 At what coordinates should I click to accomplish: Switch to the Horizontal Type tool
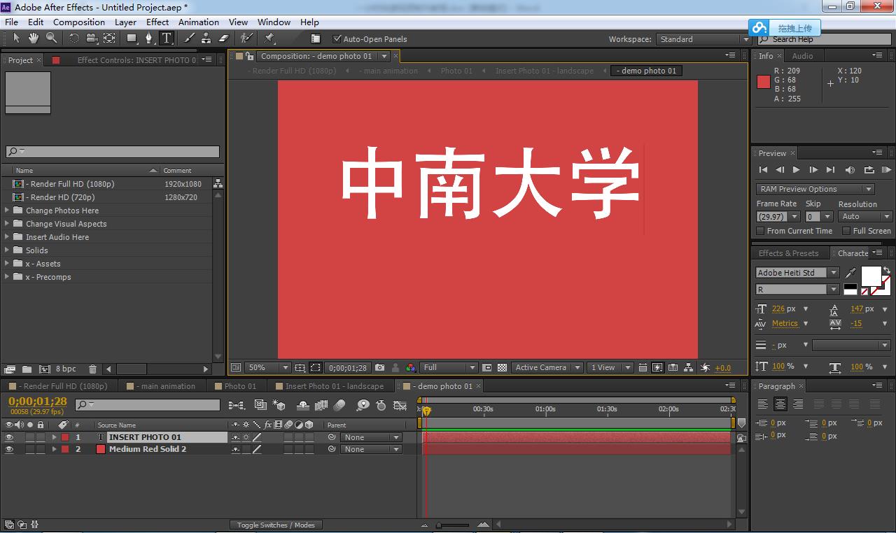click(x=166, y=38)
